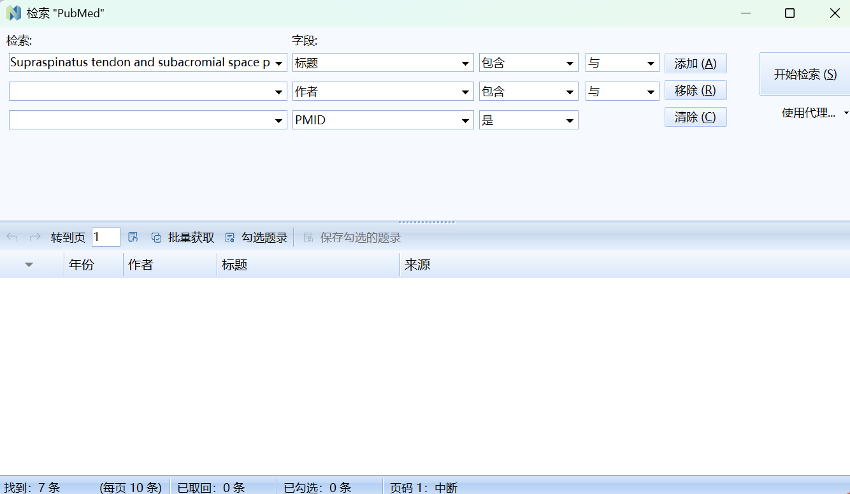Click the 找到: 7 条 status text

32,488
